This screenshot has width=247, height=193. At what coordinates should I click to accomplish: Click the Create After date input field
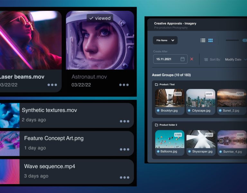pos(167,59)
